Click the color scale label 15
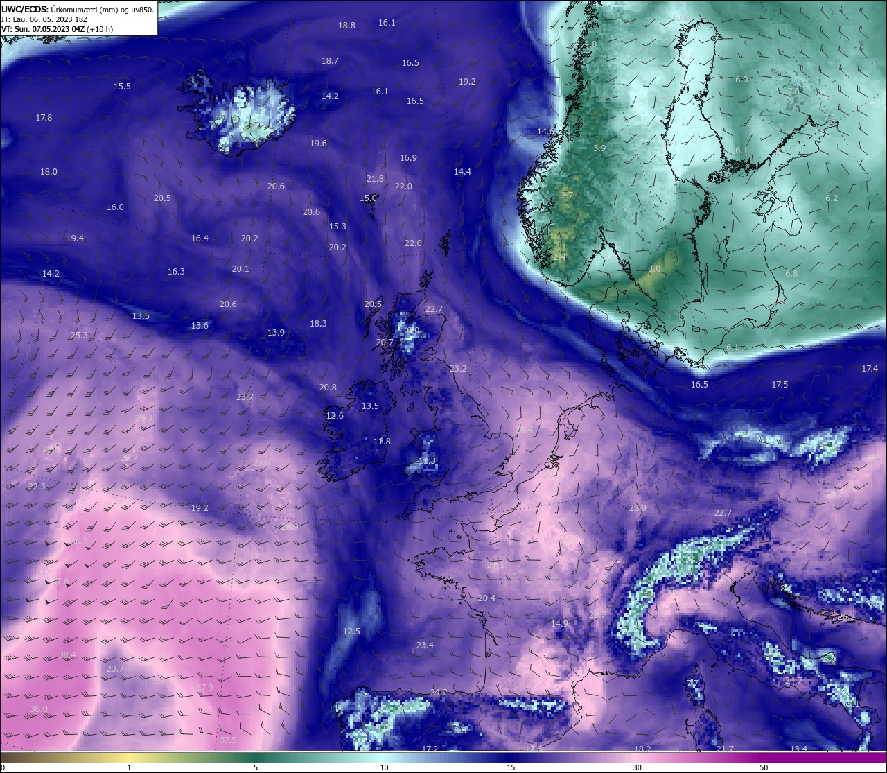 (x=511, y=767)
